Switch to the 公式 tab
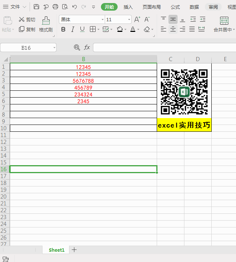 click(175, 7)
